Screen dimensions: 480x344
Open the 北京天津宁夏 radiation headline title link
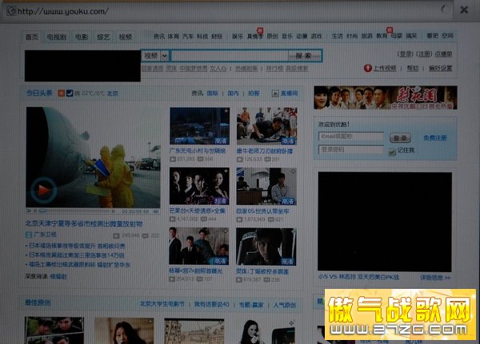coord(84,224)
